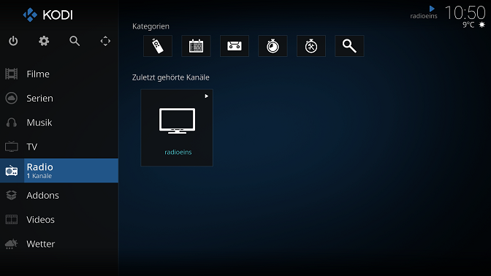Image resolution: width=491 pixels, height=276 pixels.
Task: Play the radioeins channel thumbnail
Action: pyautogui.click(x=177, y=128)
